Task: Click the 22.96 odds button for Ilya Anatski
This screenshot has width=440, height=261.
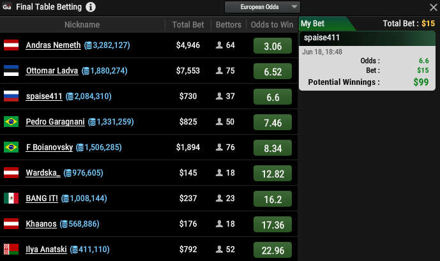Action: pyautogui.click(x=273, y=250)
